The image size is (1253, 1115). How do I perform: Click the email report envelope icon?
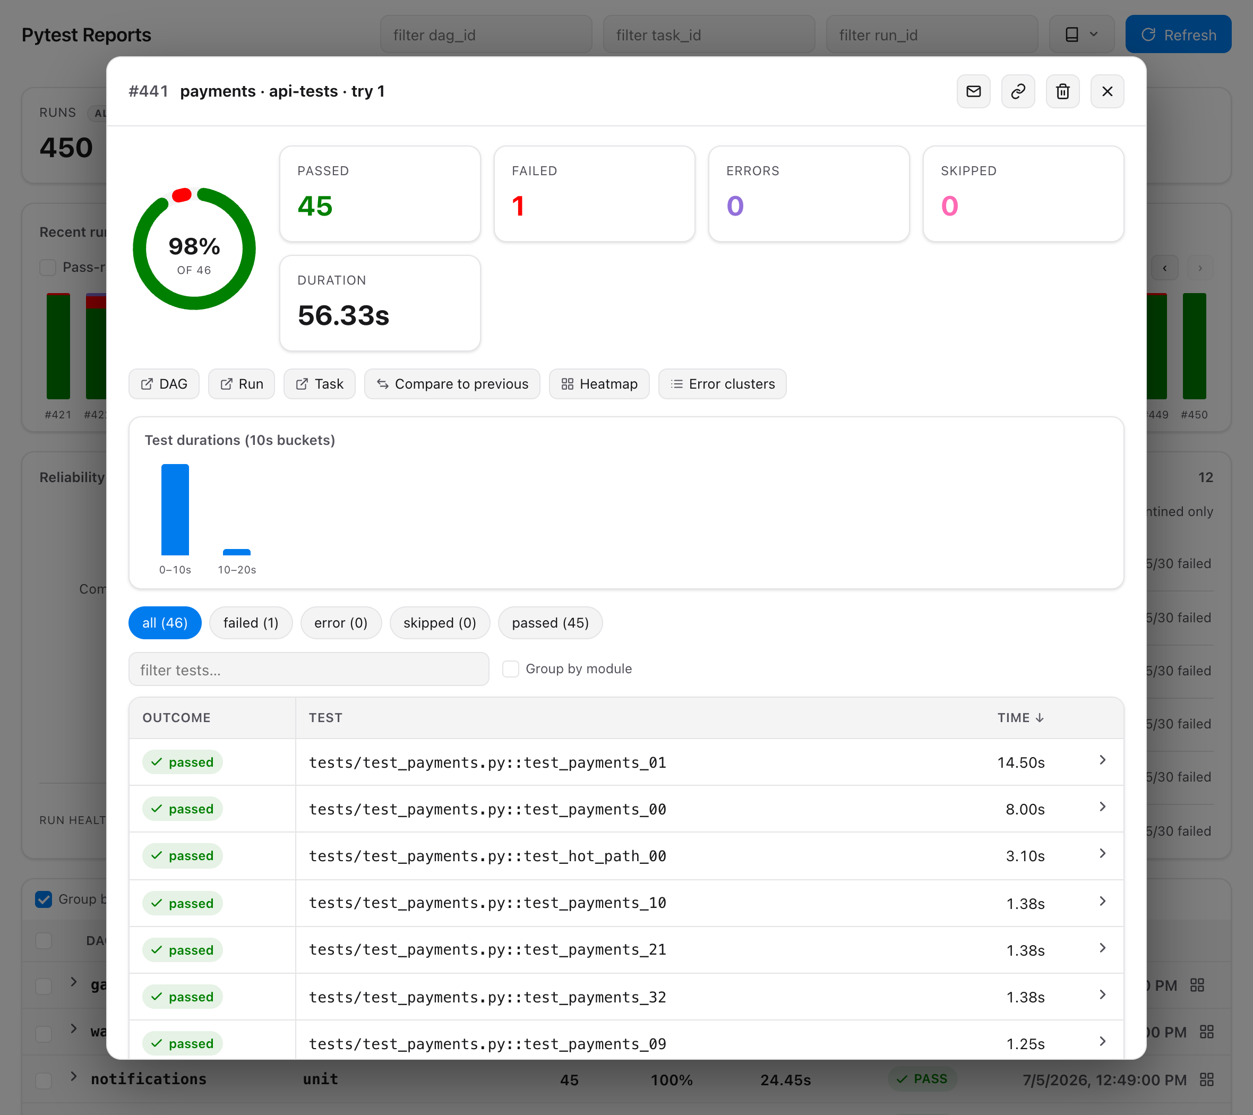tap(973, 91)
